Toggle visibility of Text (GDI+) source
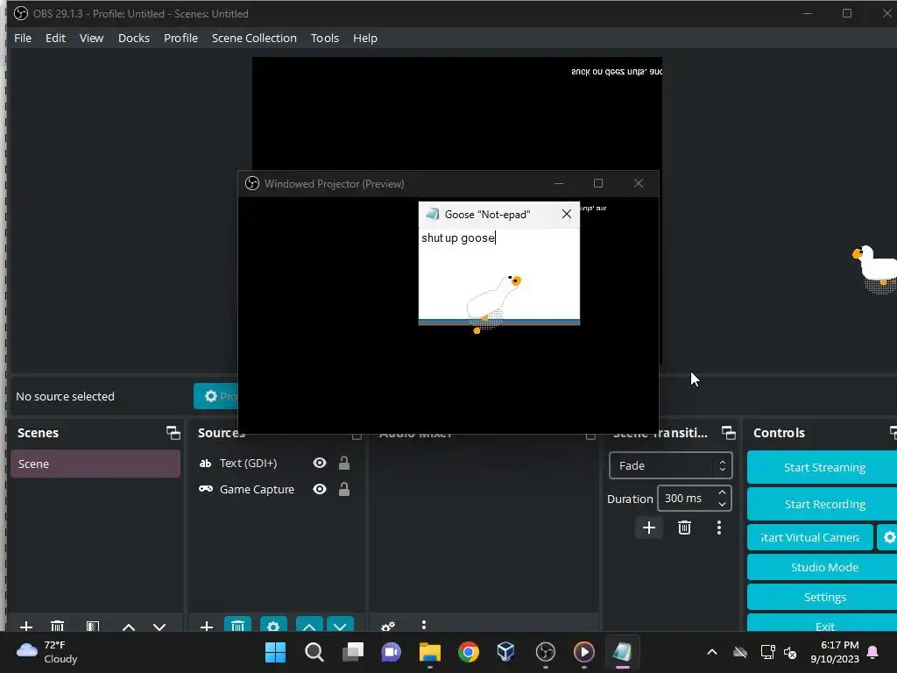Viewport: 897px width, 673px height. pos(320,463)
